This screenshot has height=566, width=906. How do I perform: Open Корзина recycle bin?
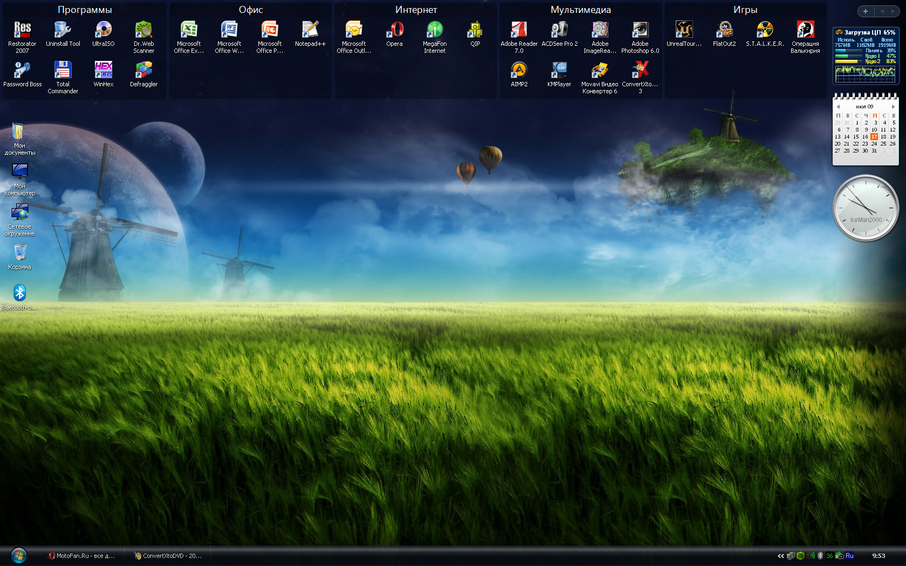click(19, 257)
